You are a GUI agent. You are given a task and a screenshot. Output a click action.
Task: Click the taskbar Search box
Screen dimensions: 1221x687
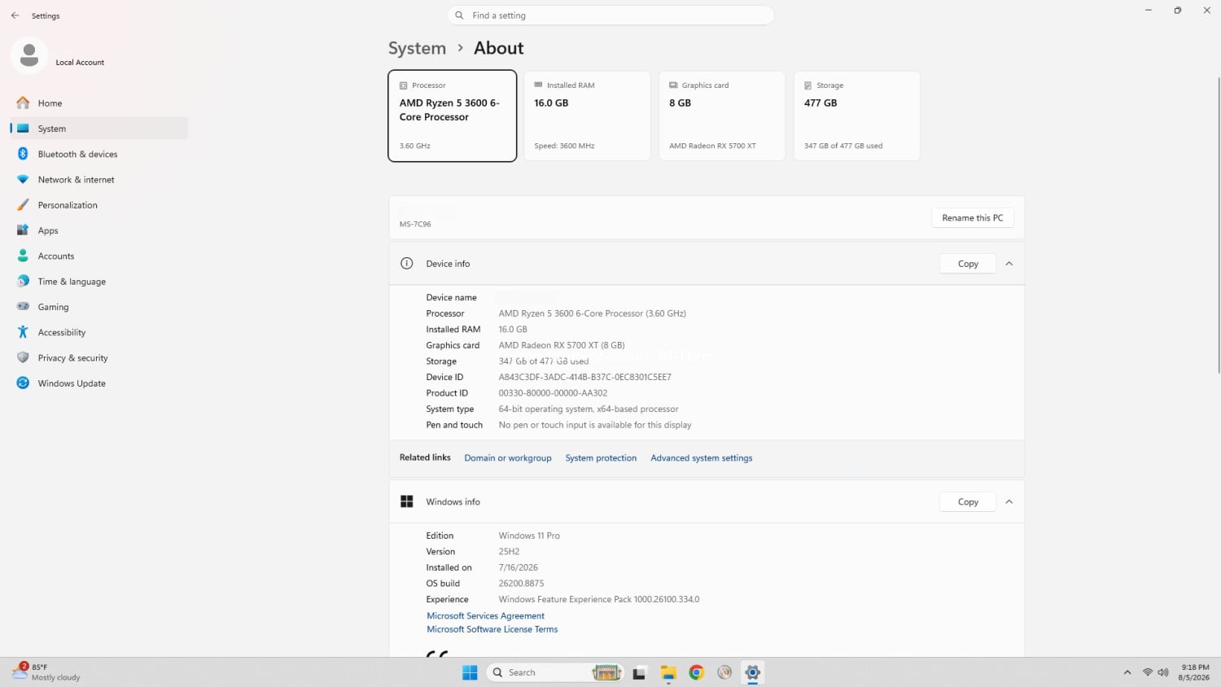coord(555,672)
